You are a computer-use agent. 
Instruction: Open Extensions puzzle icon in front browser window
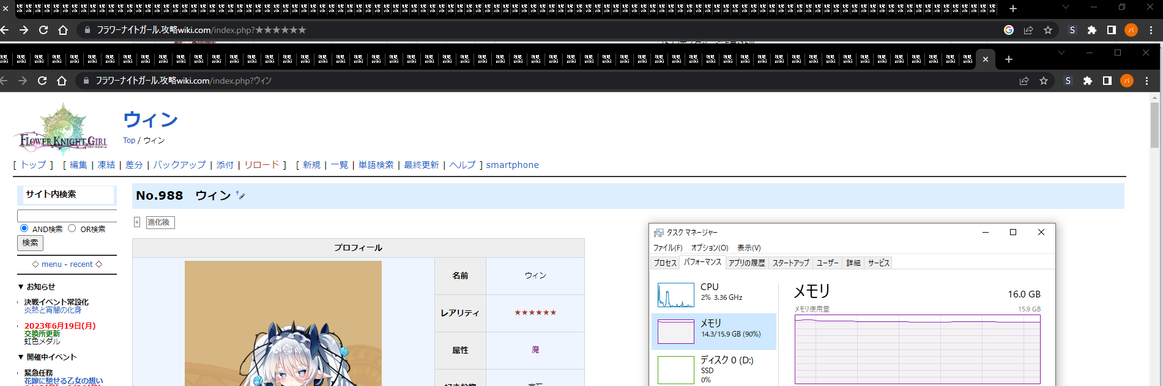pos(1087,81)
